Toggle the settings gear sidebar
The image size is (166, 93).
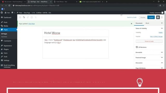[158, 17]
